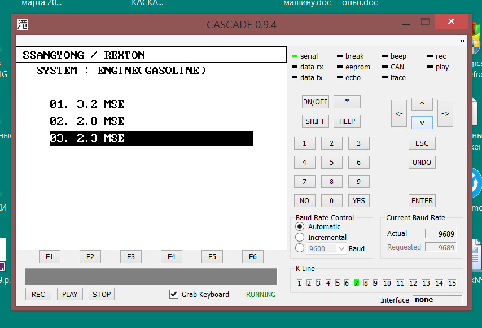The image size is (482, 328).
Task: Click the ON/OFF button
Action: [x=316, y=102]
